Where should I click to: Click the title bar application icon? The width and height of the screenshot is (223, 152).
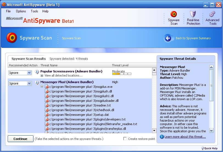pos(4,5)
